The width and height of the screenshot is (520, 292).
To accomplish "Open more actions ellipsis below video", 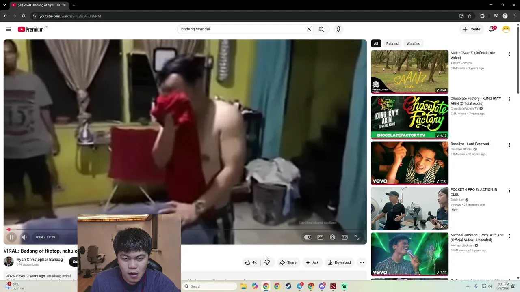I will (x=362, y=262).
